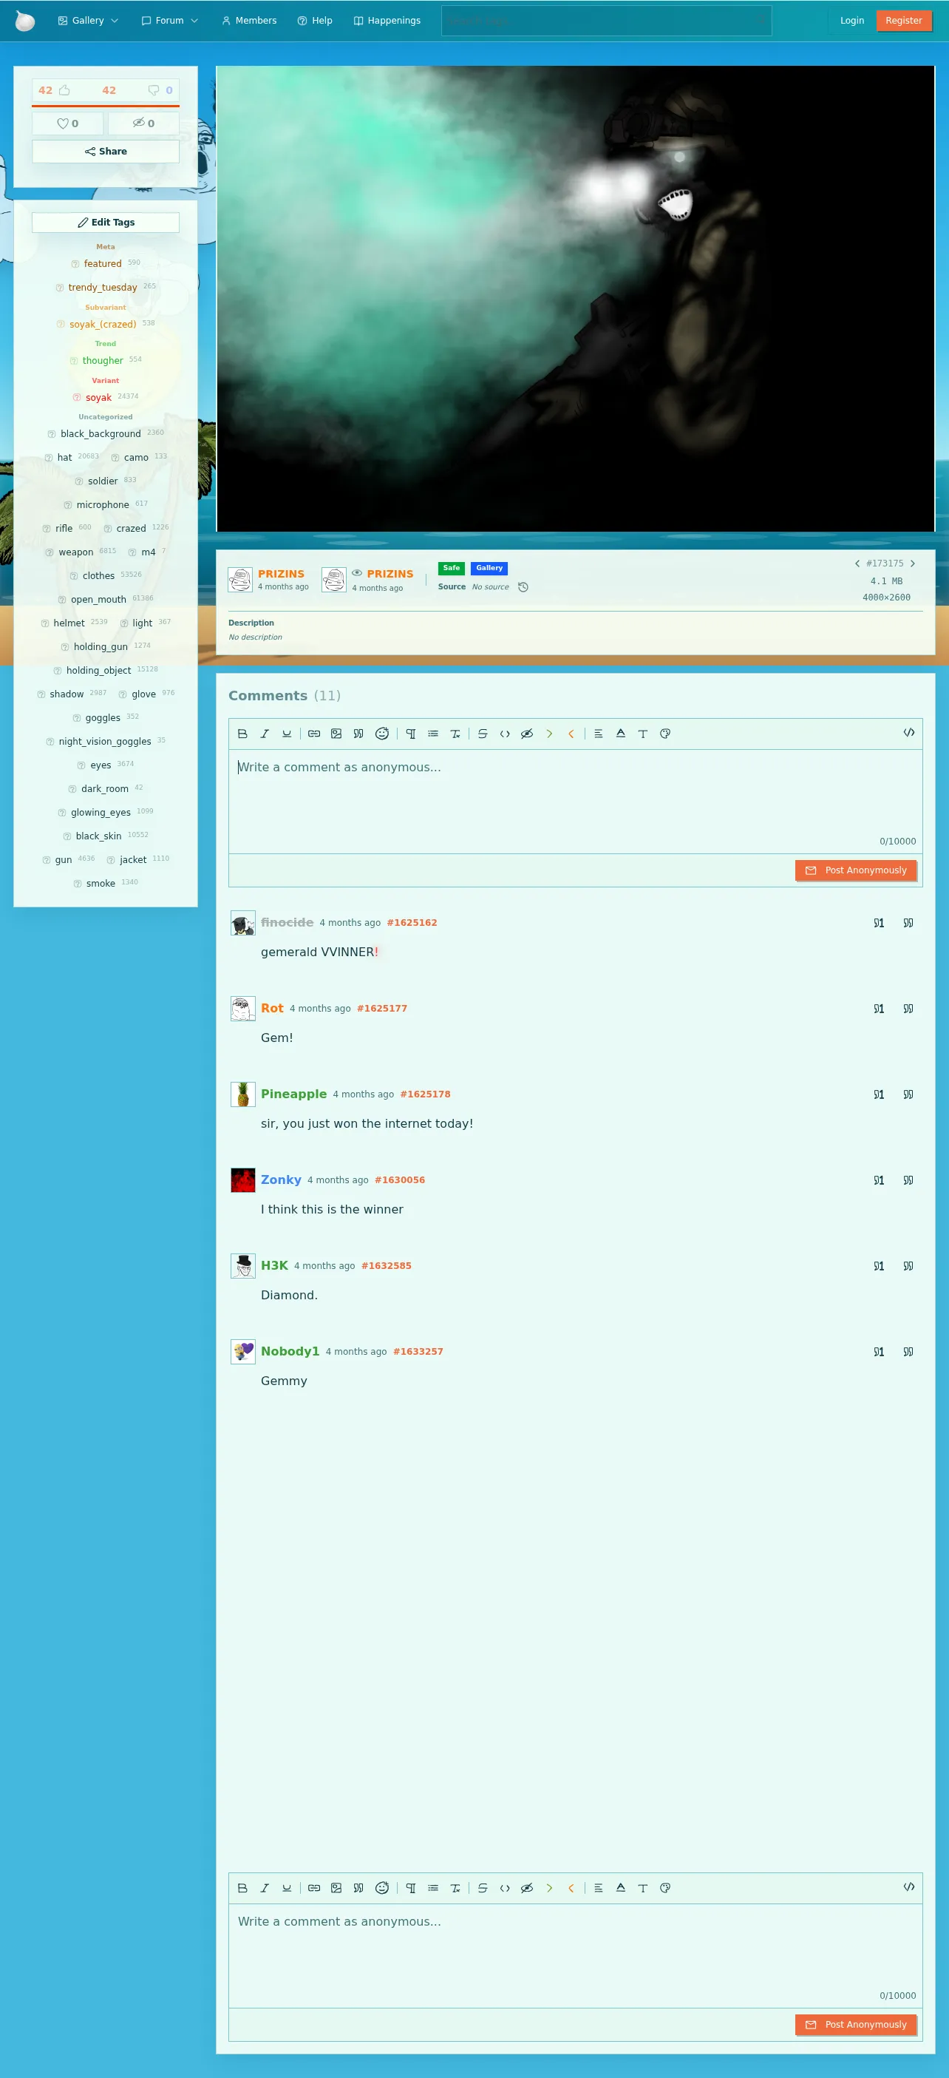Image resolution: width=949 pixels, height=2078 pixels.
Task: Toggle Underline in the upper comment editor
Action: tap(286, 734)
